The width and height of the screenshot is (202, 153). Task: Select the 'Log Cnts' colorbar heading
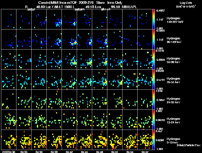[x=186, y=3]
